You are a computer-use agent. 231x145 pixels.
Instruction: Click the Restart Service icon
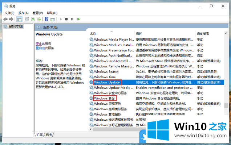[78, 19]
